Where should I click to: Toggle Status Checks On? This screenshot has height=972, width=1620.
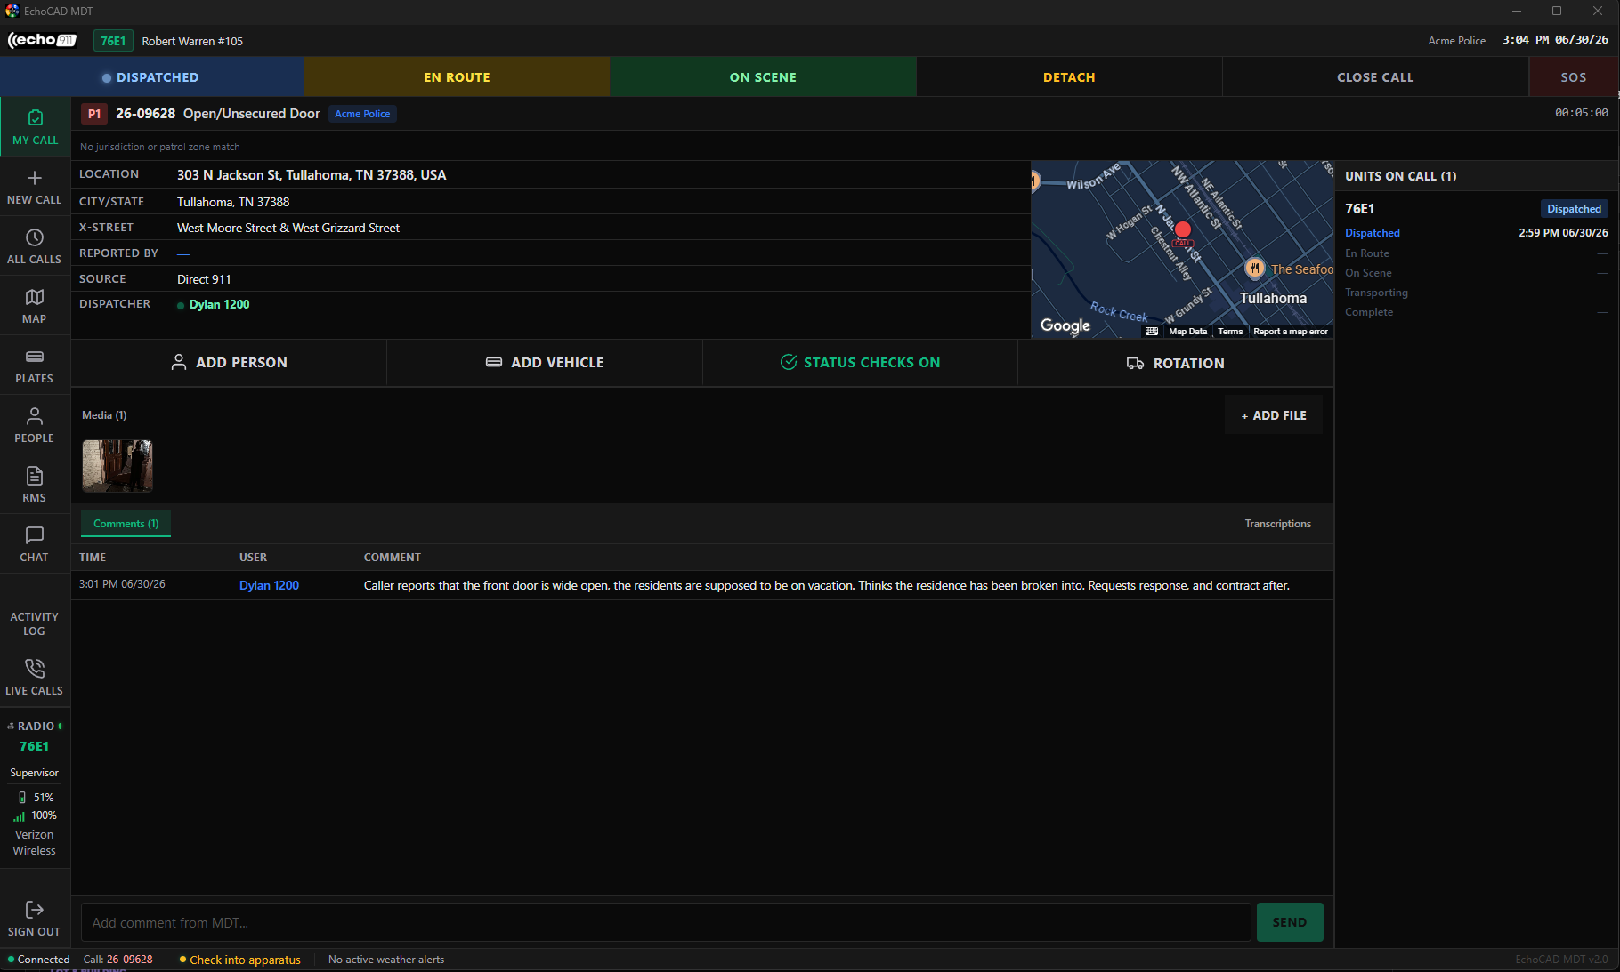click(x=860, y=363)
